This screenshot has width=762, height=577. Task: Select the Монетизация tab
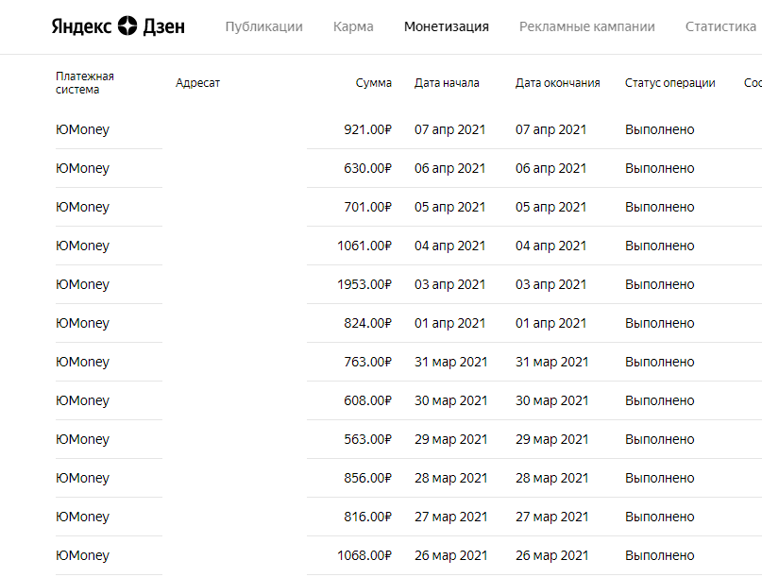point(446,26)
